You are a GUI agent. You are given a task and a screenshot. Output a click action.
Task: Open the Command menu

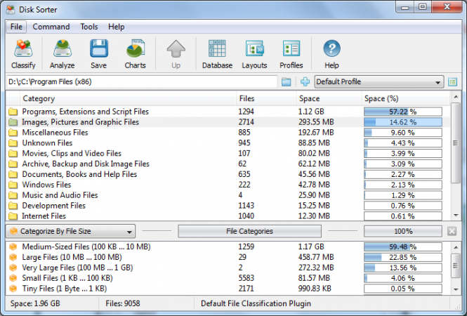[51, 27]
